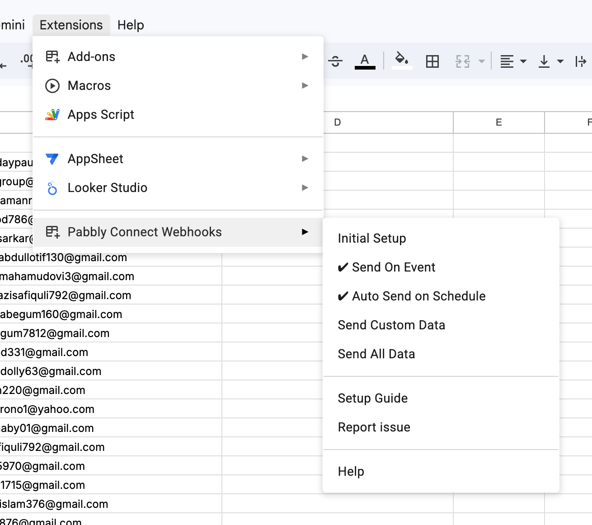Open Apps Script from the menu
This screenshot has width=592, height=525.
click(178, 114)
